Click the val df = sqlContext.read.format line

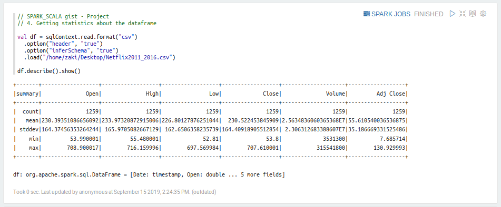[x=77, y=37]
